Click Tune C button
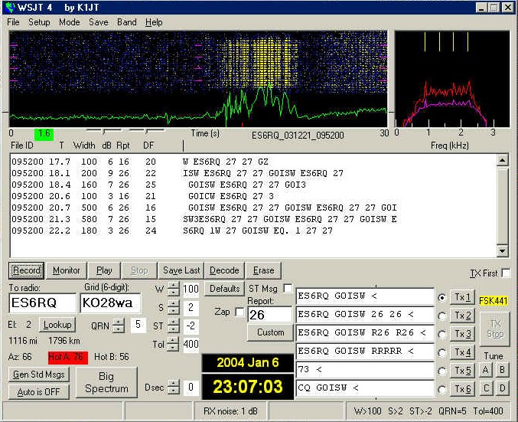This screenshot has width=518, height=422. (486, 388)
